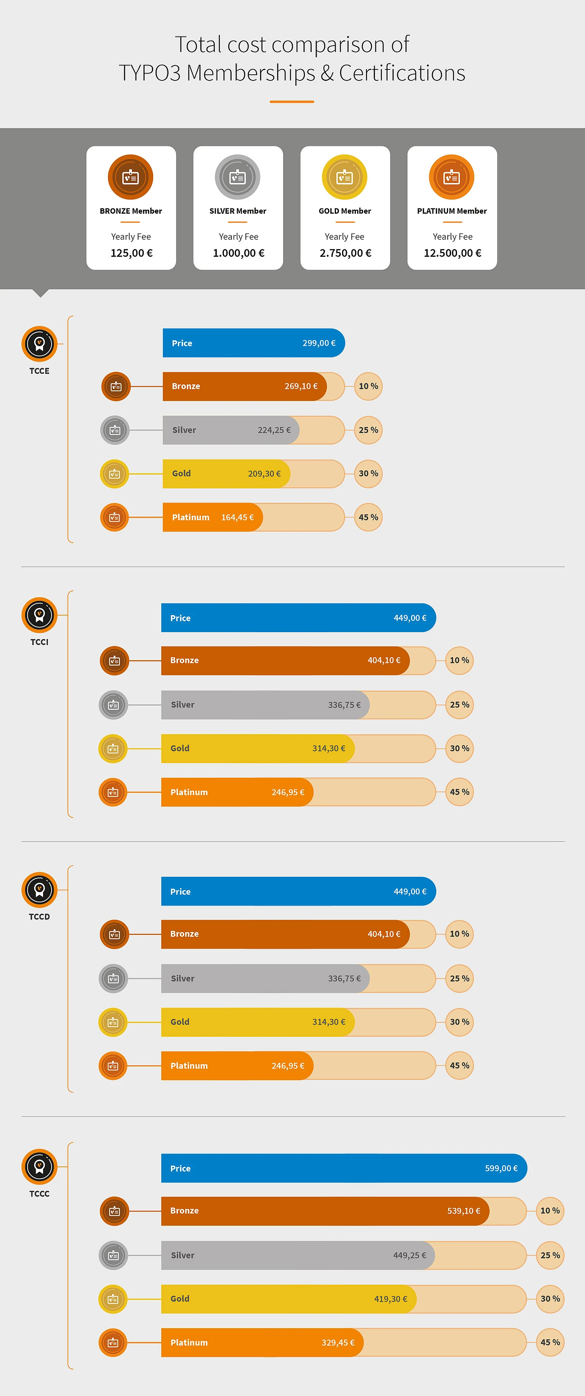
Task: Click the BRONZE Member badge icon
Action: tap(130, 177)
